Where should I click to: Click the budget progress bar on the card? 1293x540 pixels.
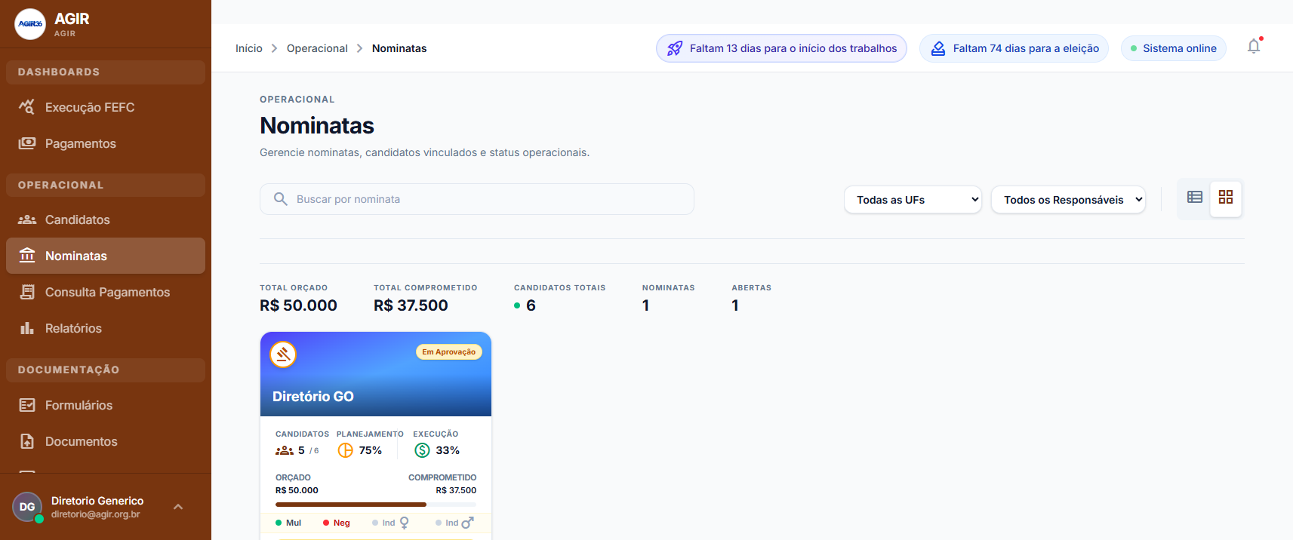pyautogui.click(x=376, y=505)
